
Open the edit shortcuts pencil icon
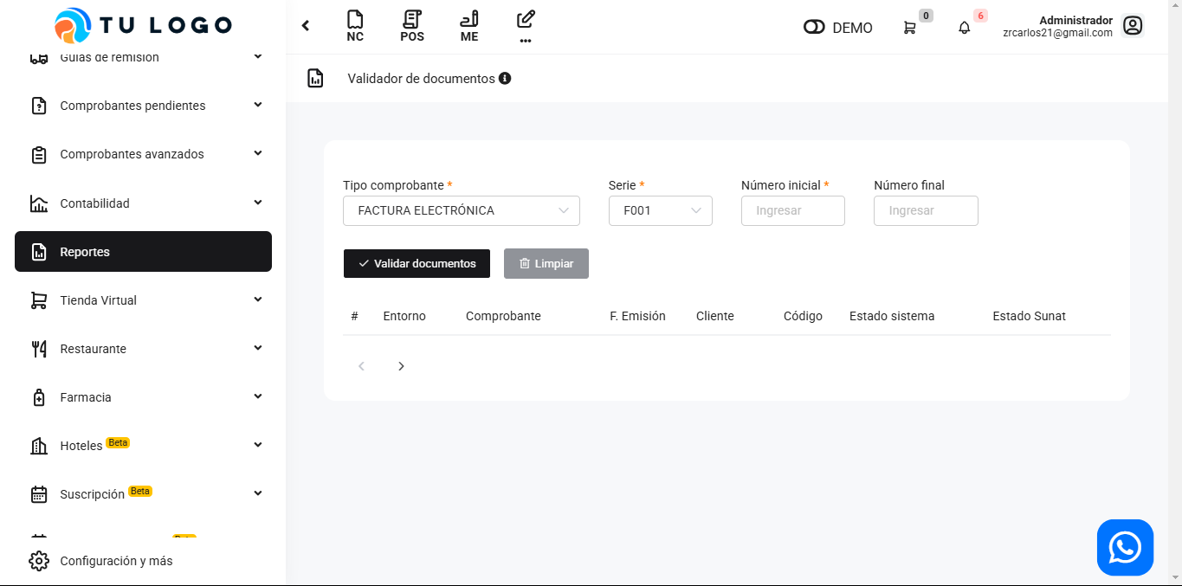click(526, 26)
